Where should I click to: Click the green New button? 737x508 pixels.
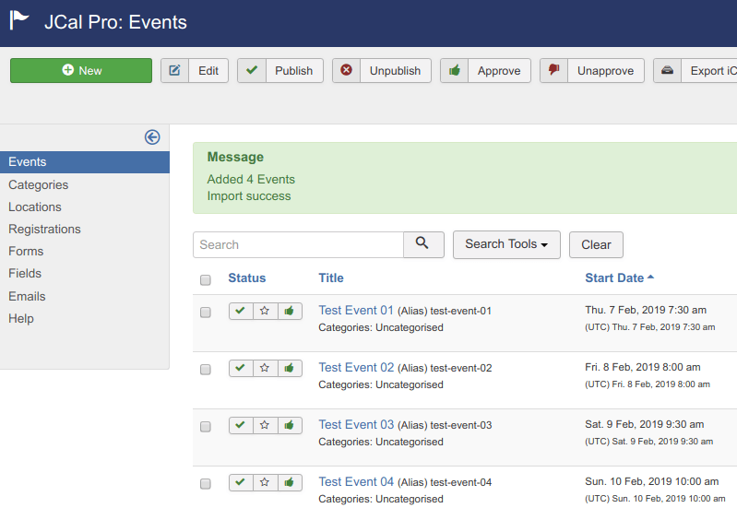[81, 70]
